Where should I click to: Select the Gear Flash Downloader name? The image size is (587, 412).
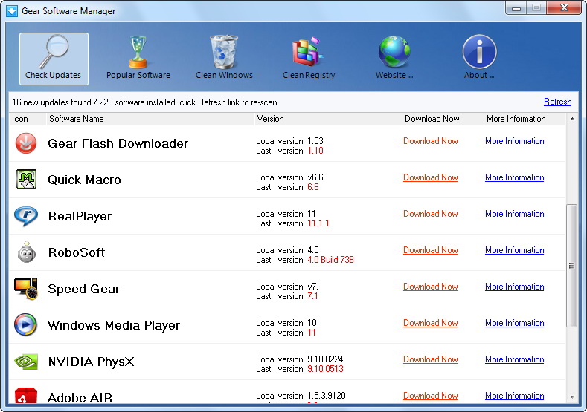coord(118,143)
